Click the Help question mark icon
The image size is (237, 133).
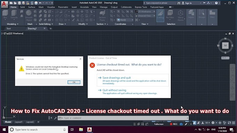pos(216,3)
